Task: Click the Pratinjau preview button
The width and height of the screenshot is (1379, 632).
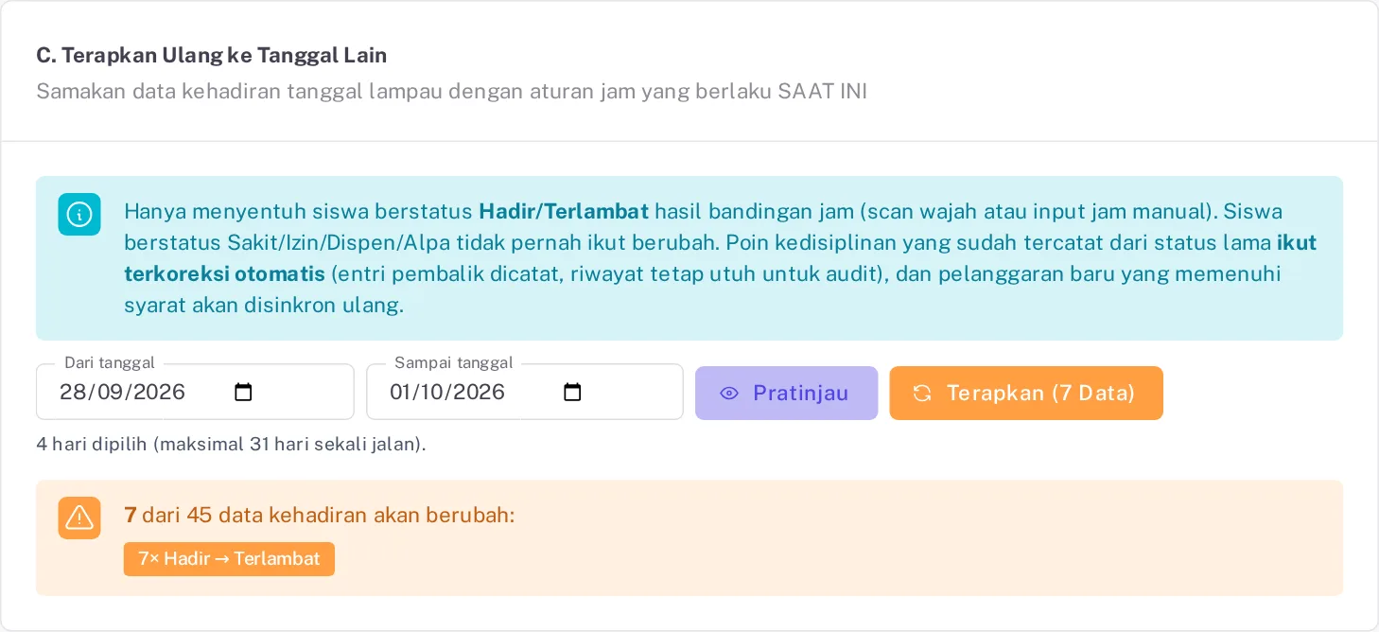Action: tap(786, 393)
